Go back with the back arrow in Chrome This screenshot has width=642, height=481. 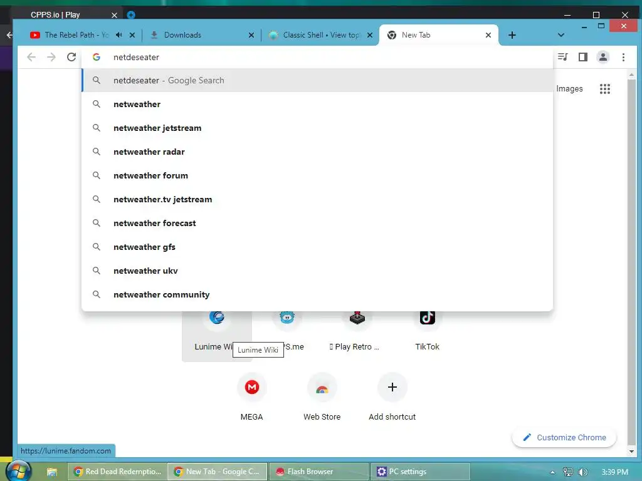[x=31, y=57]
